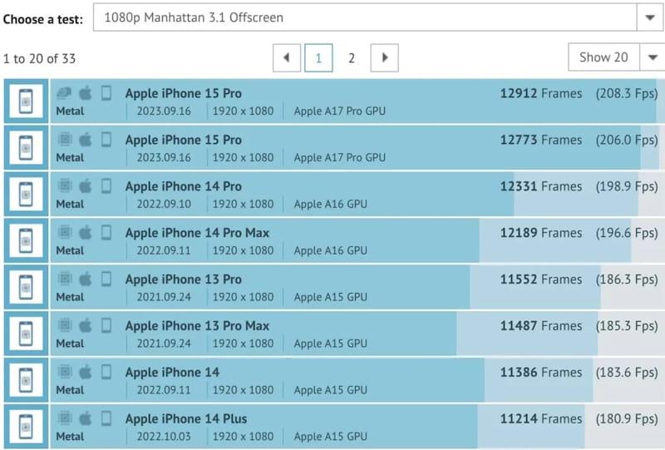Image resolution: width=665 pixels, height=450 pixels.
Task: Click the chip icon in iPhone 13 Pro row
Action: coord(65,279)
